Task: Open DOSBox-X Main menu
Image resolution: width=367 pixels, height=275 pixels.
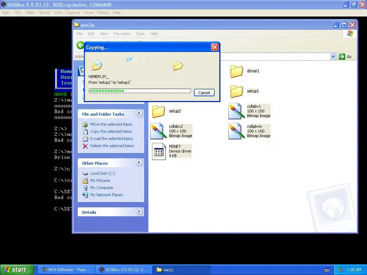Action: coord(6,13)
